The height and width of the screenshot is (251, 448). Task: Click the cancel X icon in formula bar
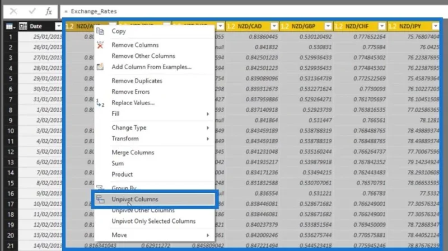(13, 11)
